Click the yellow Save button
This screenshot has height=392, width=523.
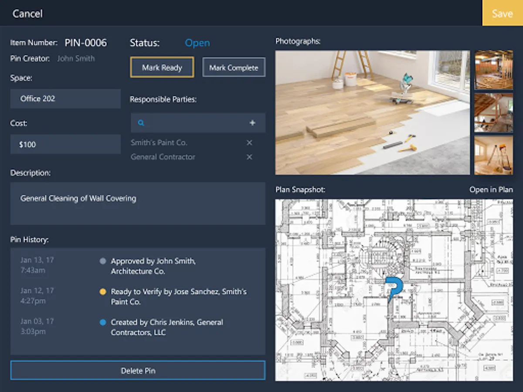(x=502, y=13)
